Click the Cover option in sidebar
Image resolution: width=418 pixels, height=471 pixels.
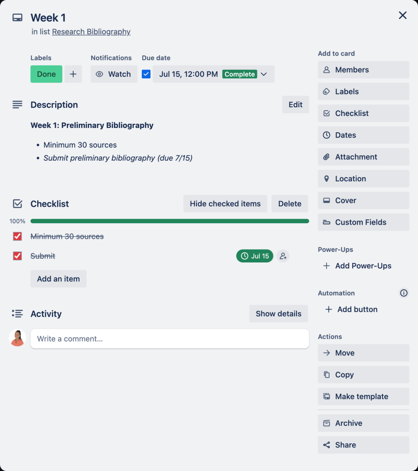(363, 200)
